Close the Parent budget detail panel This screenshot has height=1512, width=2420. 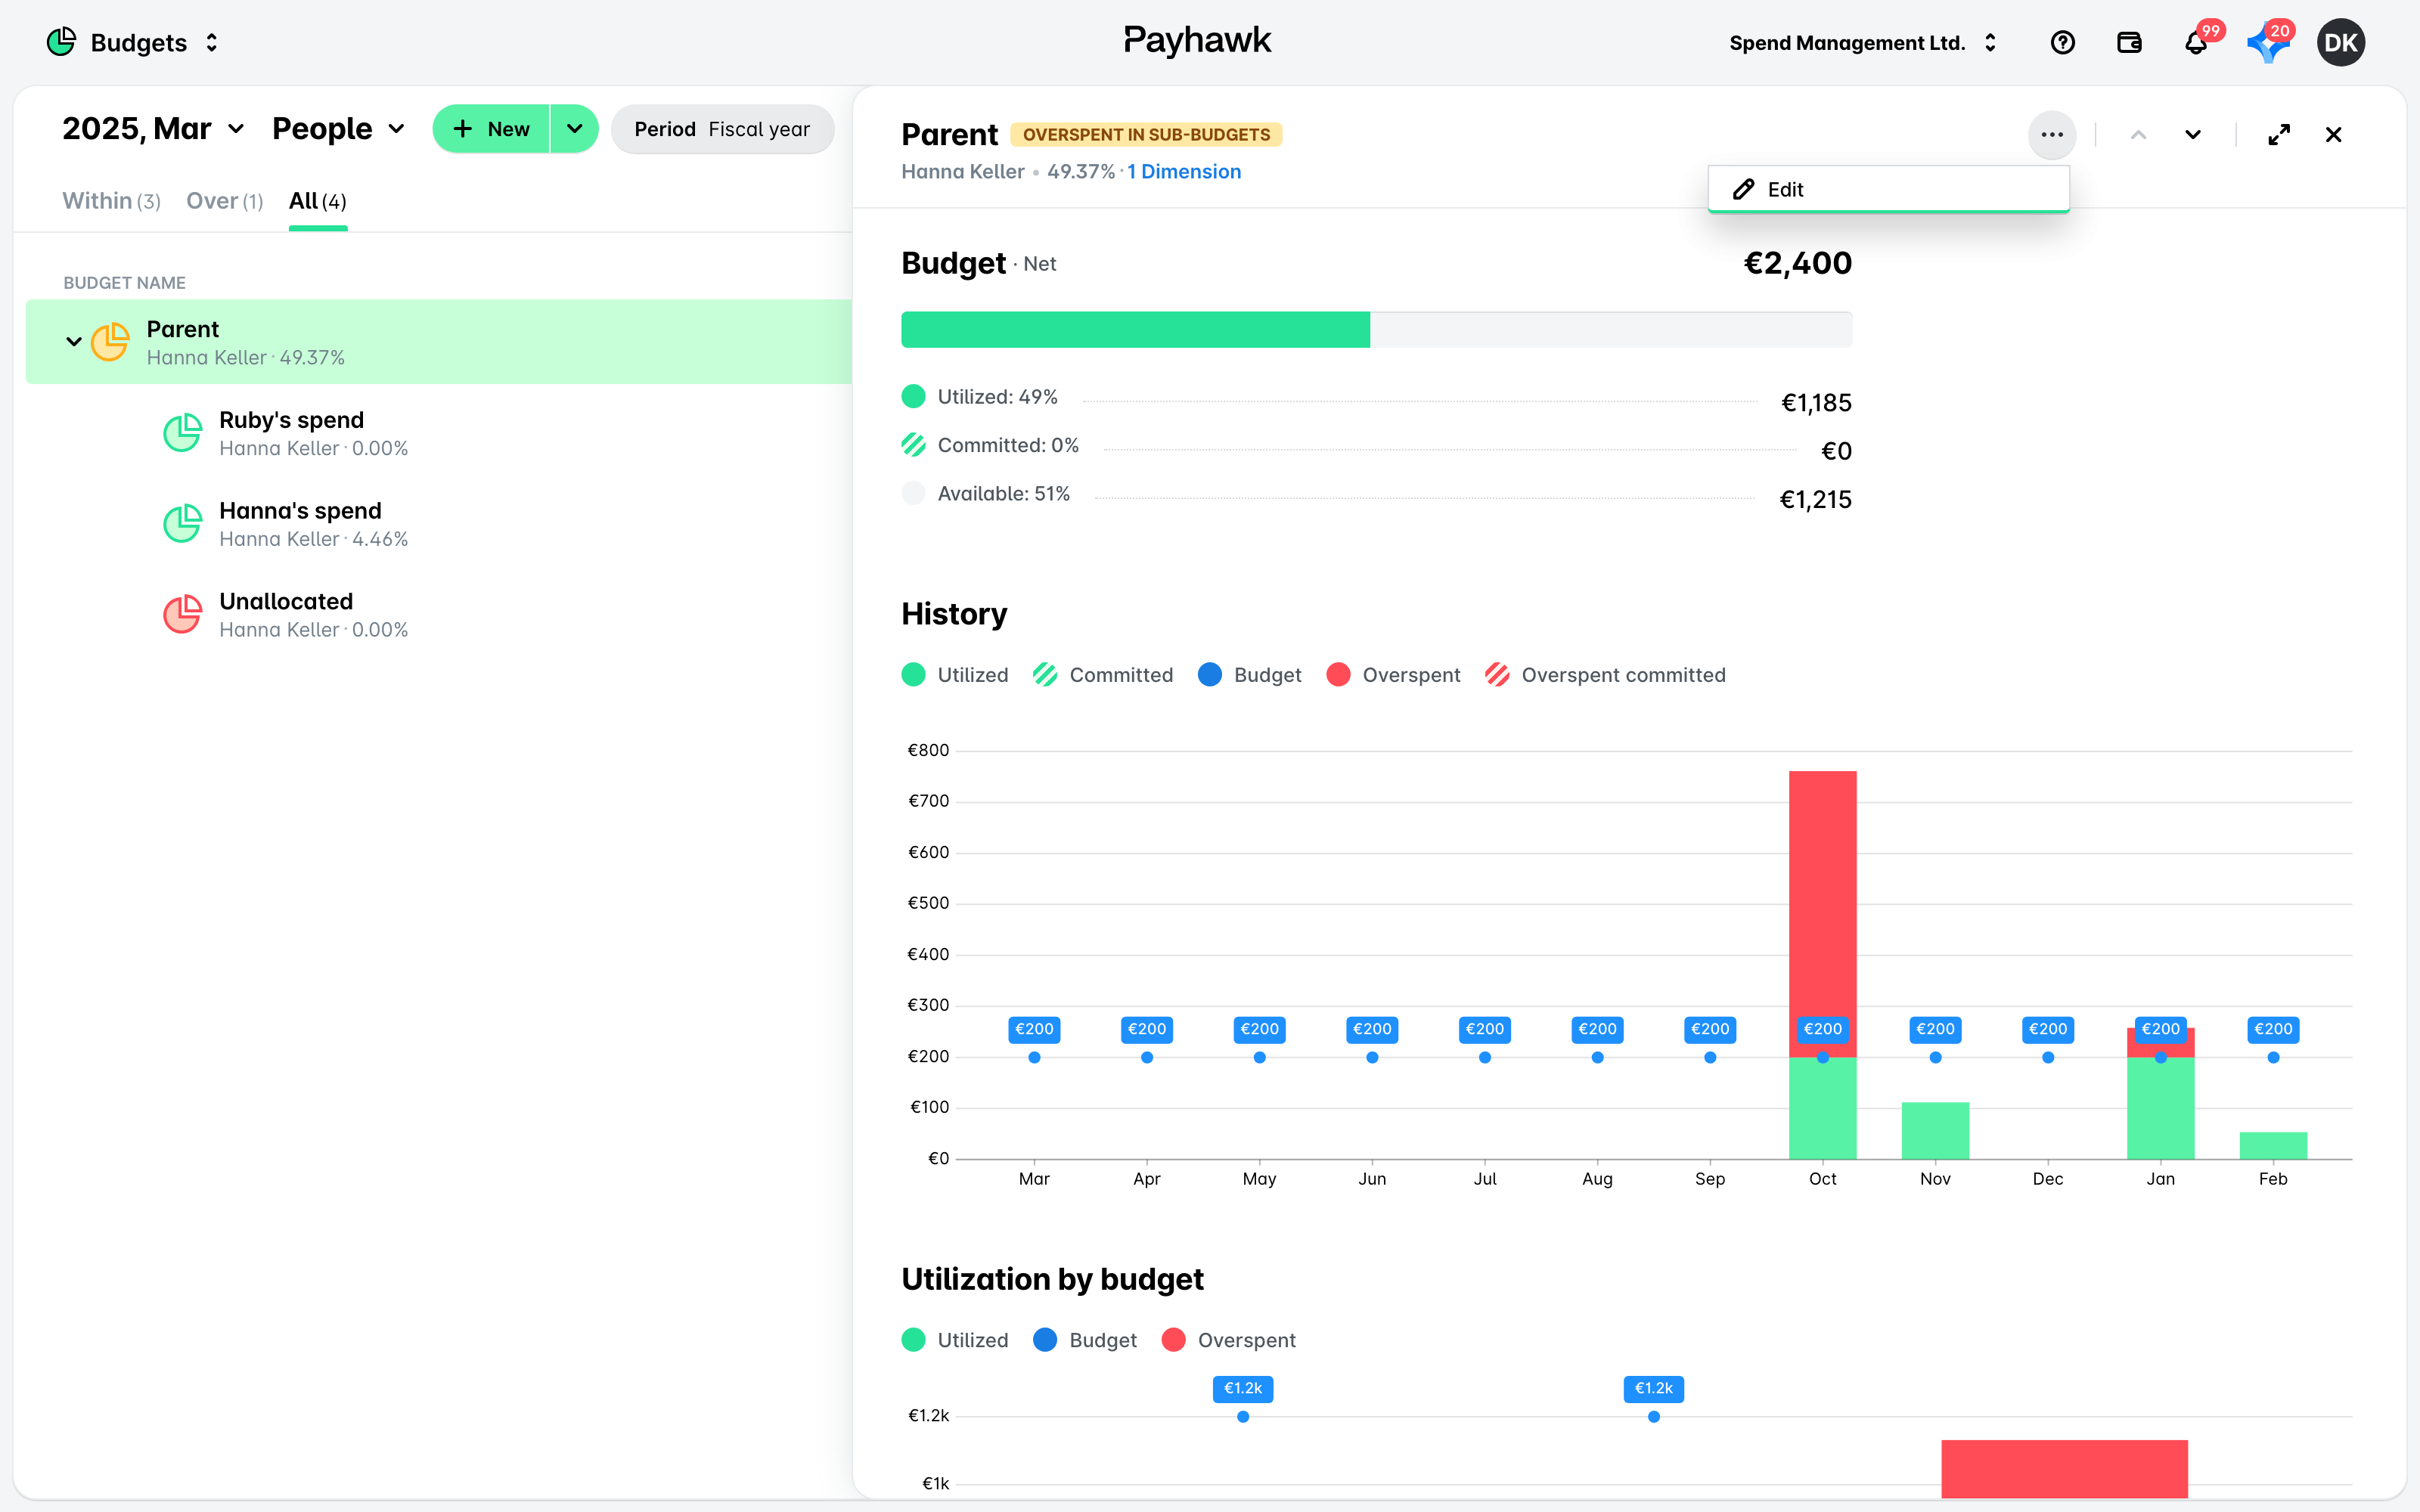2333,134
